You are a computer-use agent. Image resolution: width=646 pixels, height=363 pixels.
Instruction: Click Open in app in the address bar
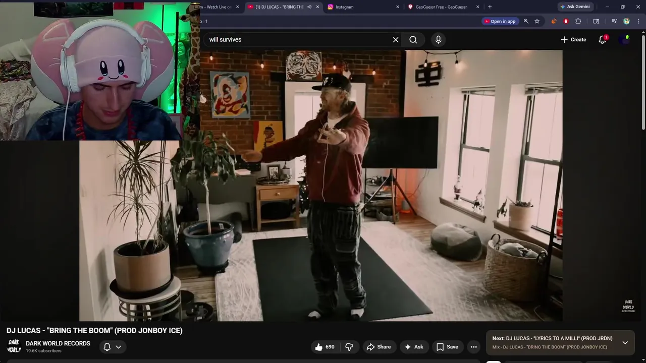(499, 21)
